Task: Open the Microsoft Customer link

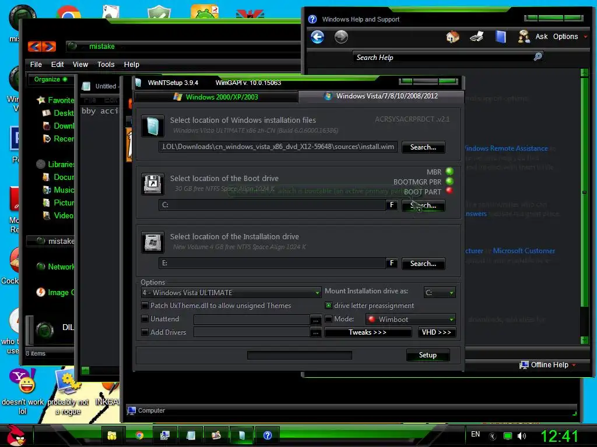Action: click(524, 250)
